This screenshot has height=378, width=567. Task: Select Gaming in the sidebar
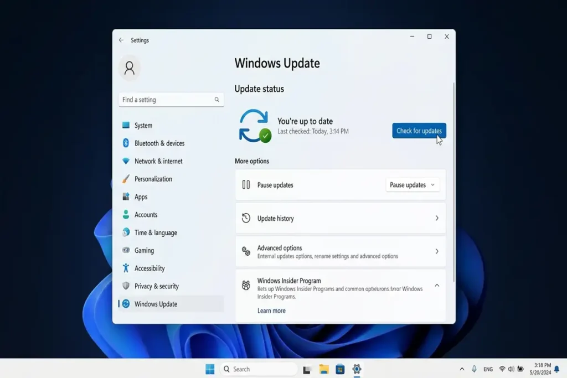pyautogui.click(x=171, y=250)
